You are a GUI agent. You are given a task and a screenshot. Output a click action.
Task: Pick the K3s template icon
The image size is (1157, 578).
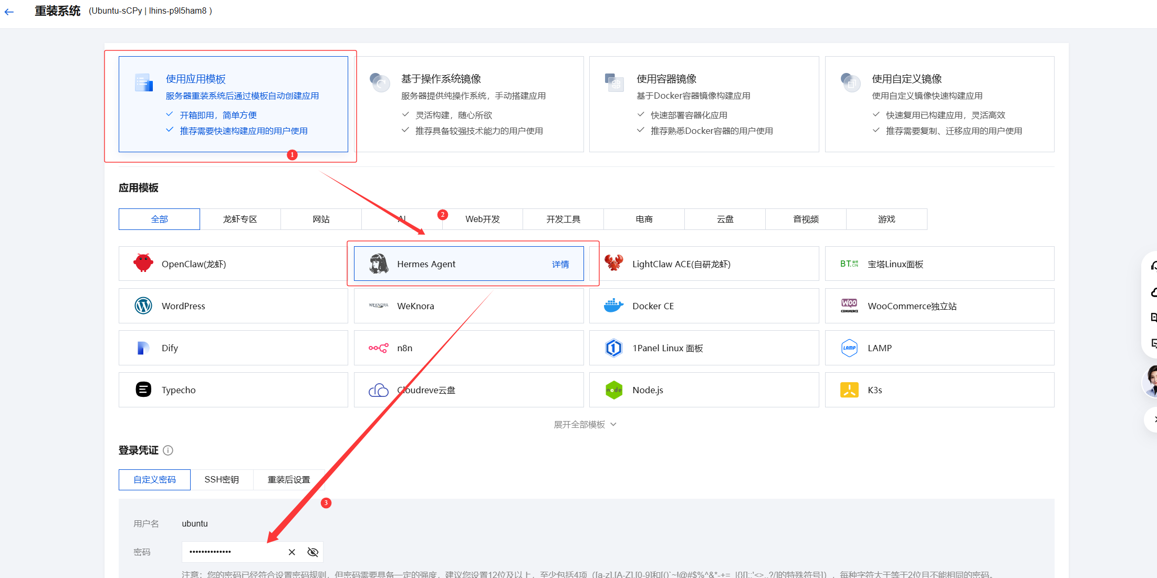pyautogui.click(x=849, y=390)
